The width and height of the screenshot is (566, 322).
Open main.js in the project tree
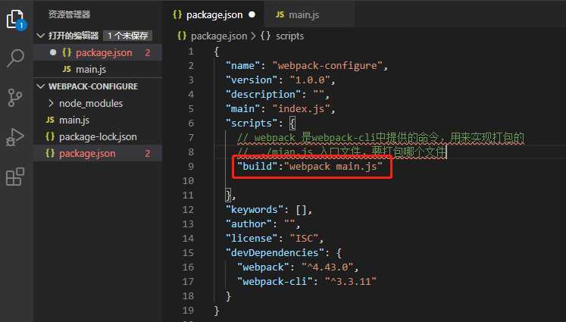pos(98,120)
